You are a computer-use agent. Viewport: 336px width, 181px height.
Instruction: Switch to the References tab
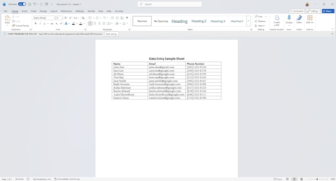point(66,11)
